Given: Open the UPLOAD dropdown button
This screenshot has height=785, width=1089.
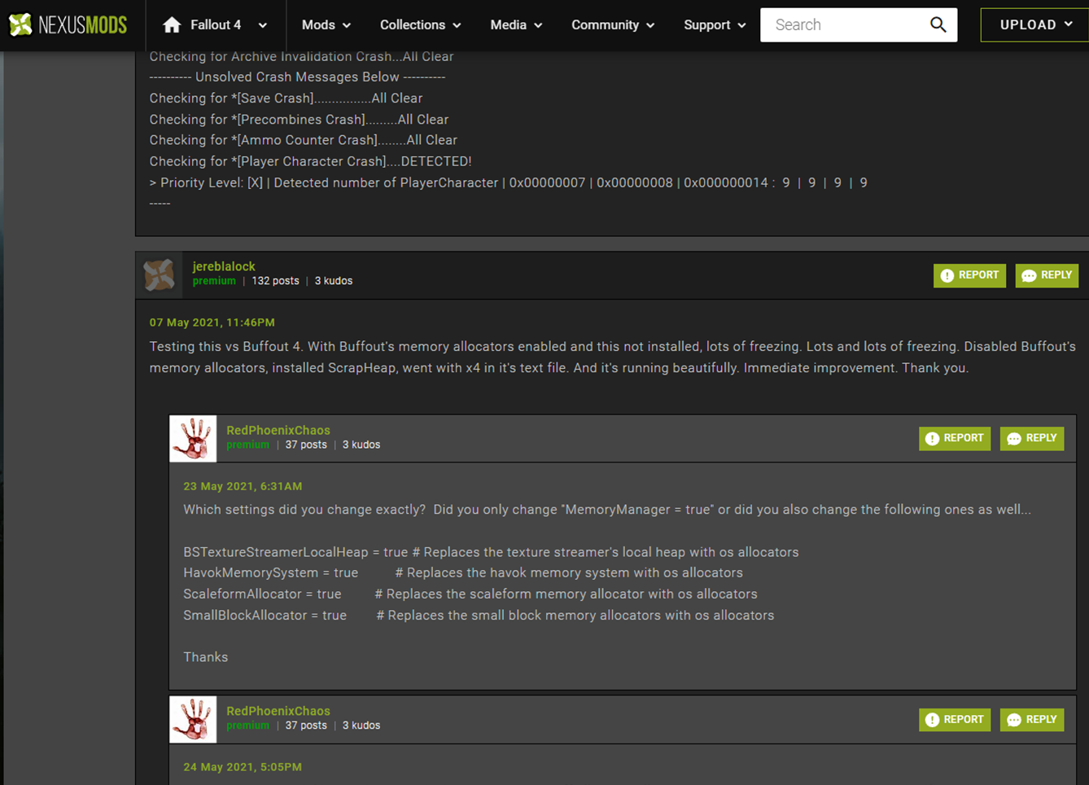Looking at the screenshot, I should [1035, 25].
